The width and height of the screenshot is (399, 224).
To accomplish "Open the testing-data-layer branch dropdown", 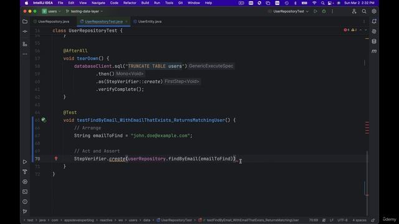I will 84,11.
